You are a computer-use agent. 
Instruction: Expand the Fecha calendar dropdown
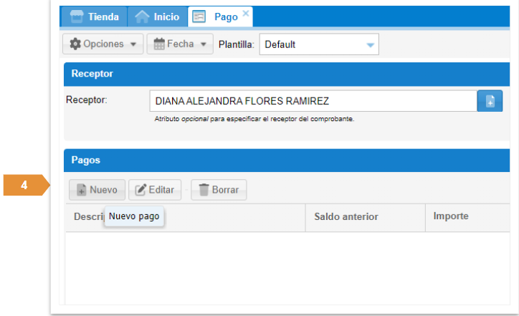pyautogui.click(x=180, y=44)
